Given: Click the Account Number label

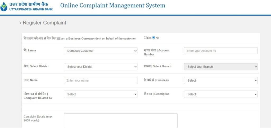Looking at the screenshot, I should click(x=157, y=52).
